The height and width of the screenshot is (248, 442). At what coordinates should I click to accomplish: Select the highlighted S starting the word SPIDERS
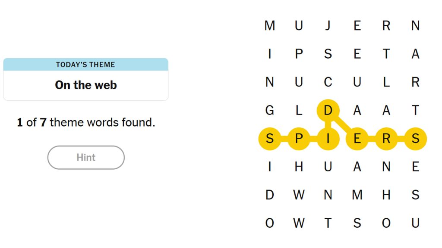point(270,139)
